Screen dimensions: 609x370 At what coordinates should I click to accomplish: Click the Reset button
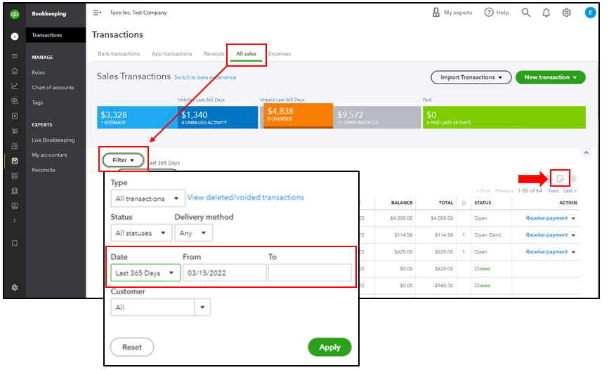(x=132, y=347)
